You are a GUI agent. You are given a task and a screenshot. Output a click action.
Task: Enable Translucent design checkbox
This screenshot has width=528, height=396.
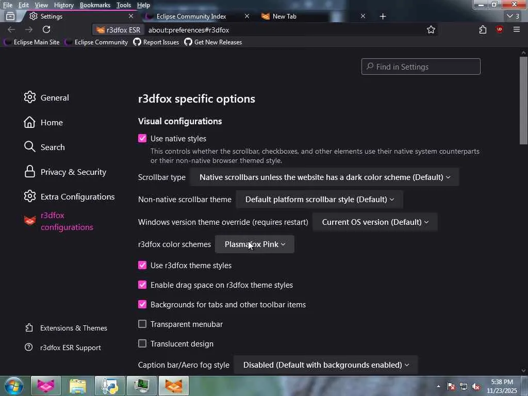pyautogui.click(x=142, y=343)
